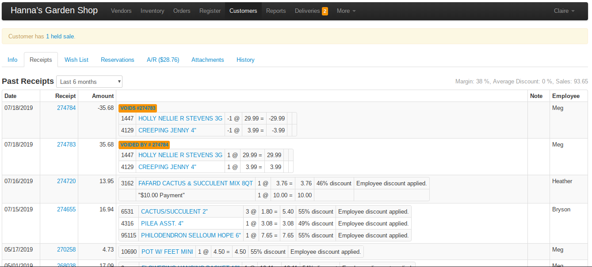Image resolution: width=592 pixels, height=267 pixels.
Task: Open receipt 274784
Action: [x=66, y=108]
